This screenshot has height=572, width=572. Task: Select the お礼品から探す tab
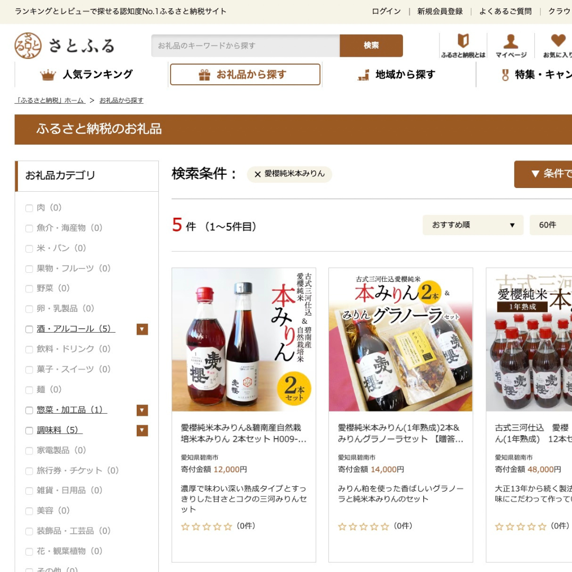(245, 75)
